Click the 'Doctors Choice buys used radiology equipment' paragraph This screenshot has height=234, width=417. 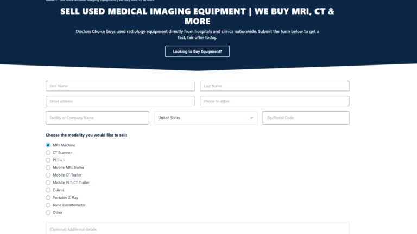(197, 35)
